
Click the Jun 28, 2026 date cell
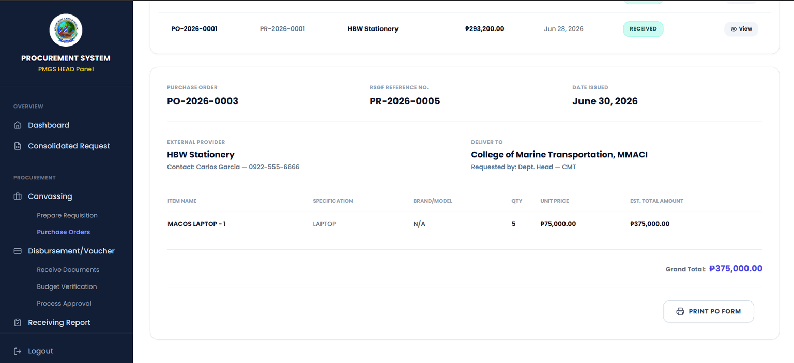pos(563,29)
